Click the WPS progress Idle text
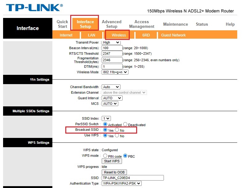 click(x=104, y=167)
